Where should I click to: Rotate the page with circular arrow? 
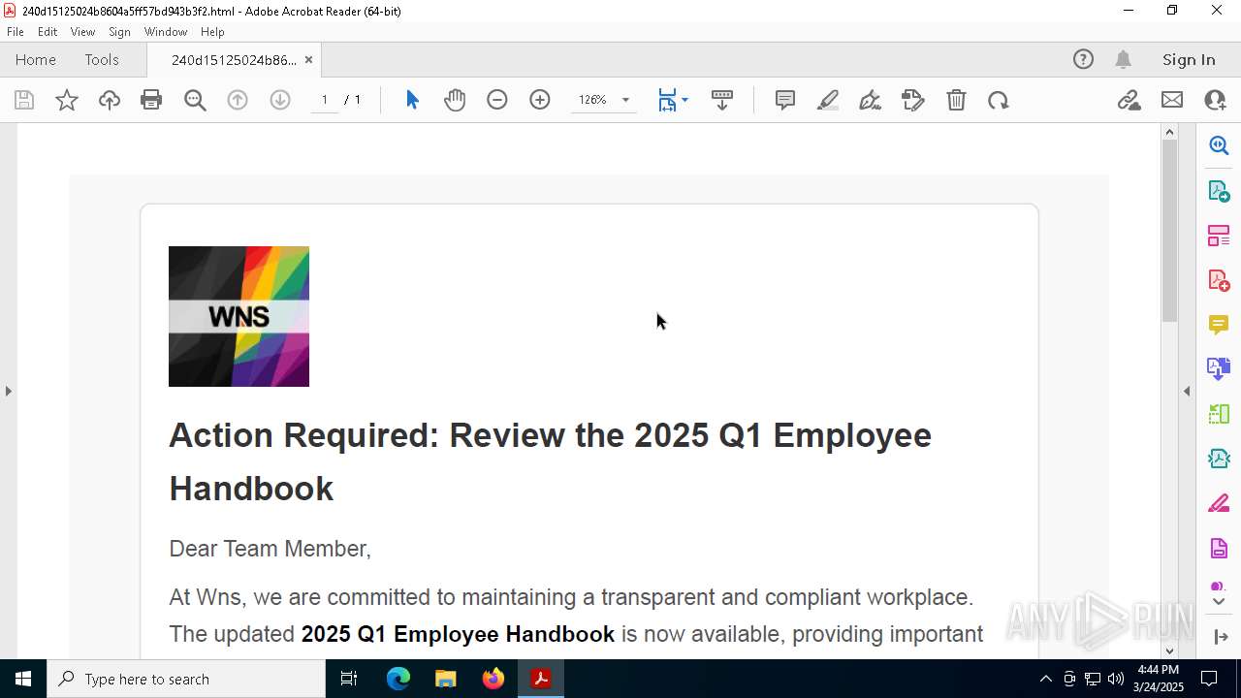click(x=999, y=100)
